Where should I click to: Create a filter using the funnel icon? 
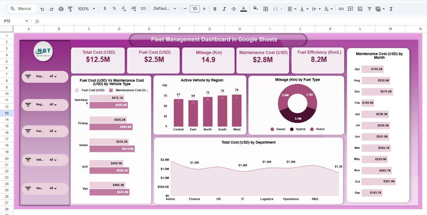pos(369,9)
